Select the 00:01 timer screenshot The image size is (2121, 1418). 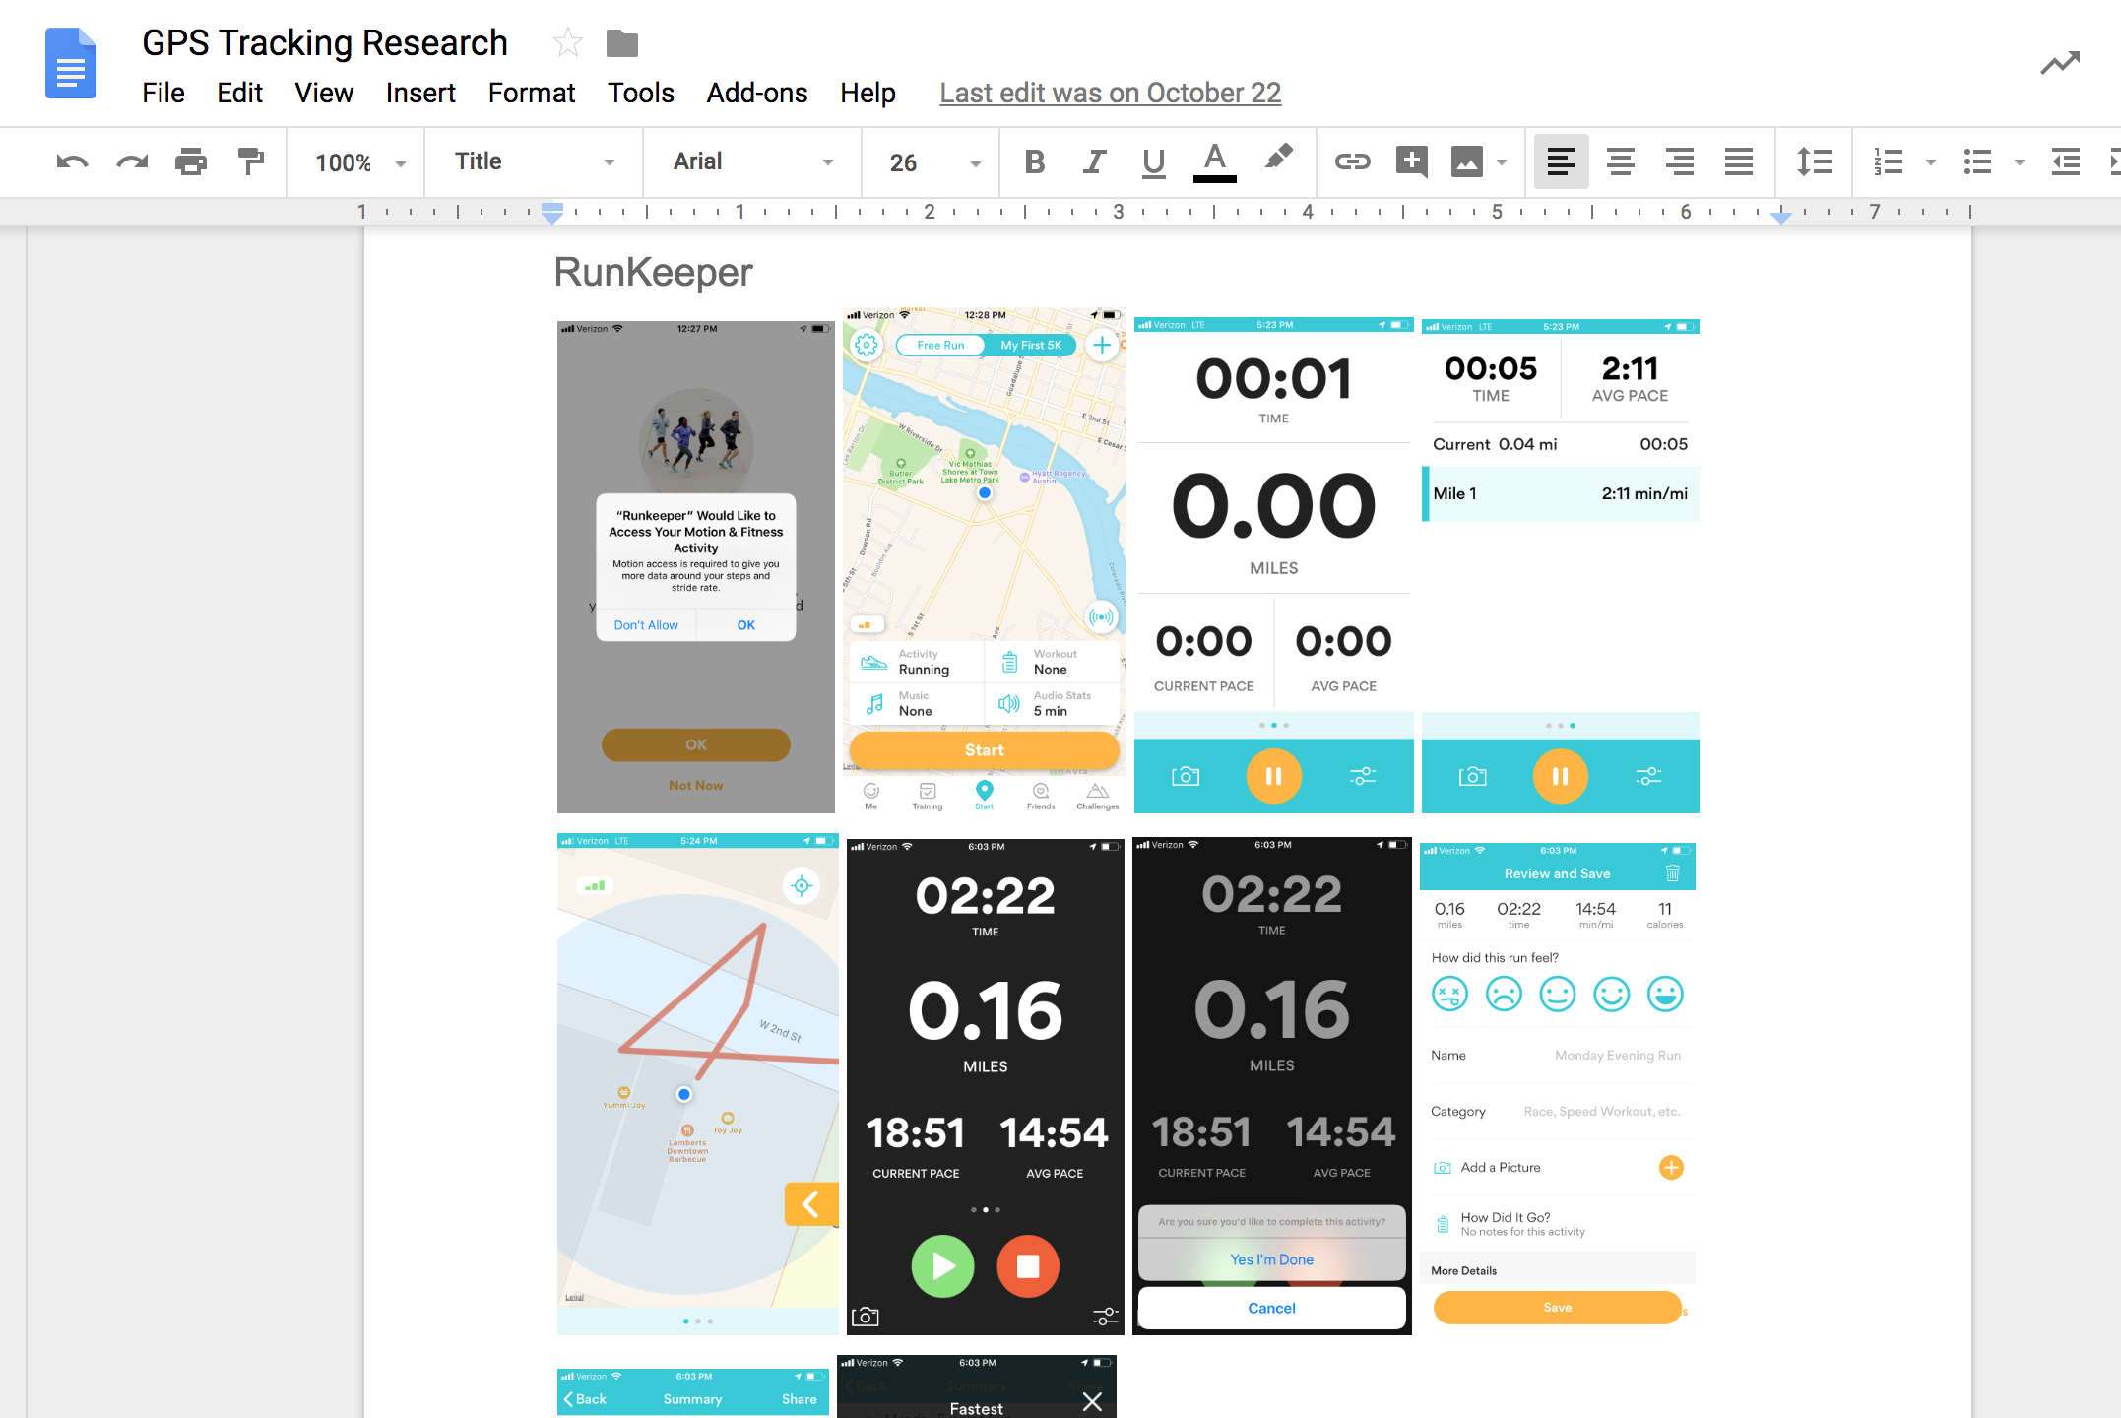coord(1274,565)
